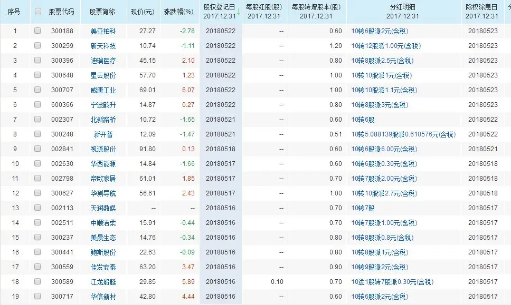Check the select-all checkbox in table header
Screen dimensions: 511x305
[37, 12]
